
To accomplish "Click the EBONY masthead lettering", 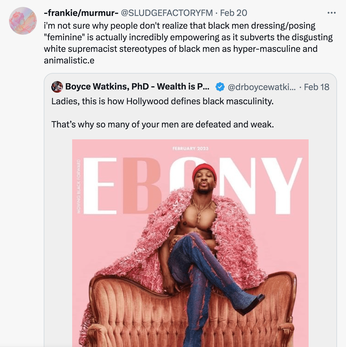I will [x=193, y=186].
